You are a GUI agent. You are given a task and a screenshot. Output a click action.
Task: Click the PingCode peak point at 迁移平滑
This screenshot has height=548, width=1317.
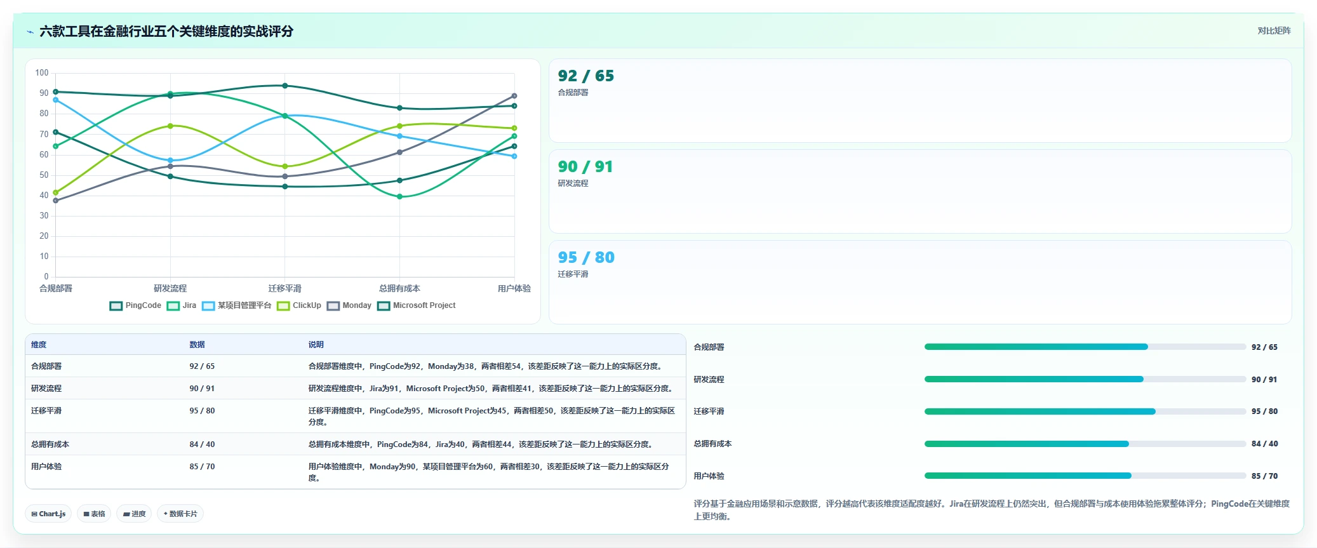click(x=285, y=86)
